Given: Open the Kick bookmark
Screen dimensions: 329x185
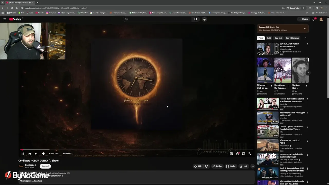Looking at the screenshot, I should pos(21,13).
